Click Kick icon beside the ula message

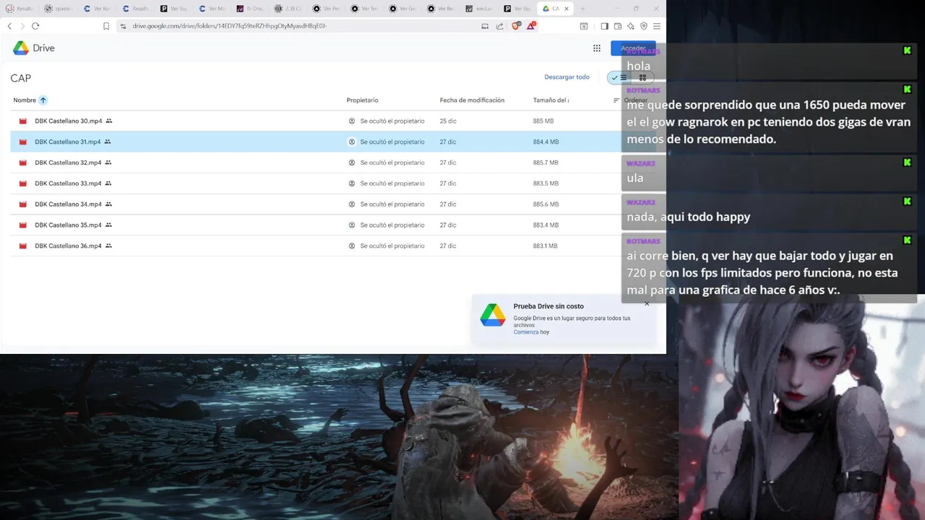point(907,162)
